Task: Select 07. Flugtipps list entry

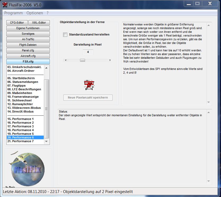Action: point(25,86)
